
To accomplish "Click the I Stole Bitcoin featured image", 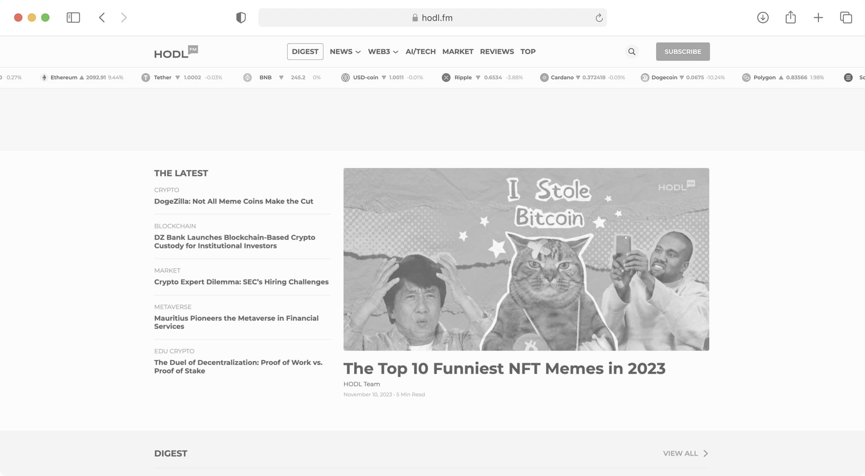I will (x=526, y=259).
